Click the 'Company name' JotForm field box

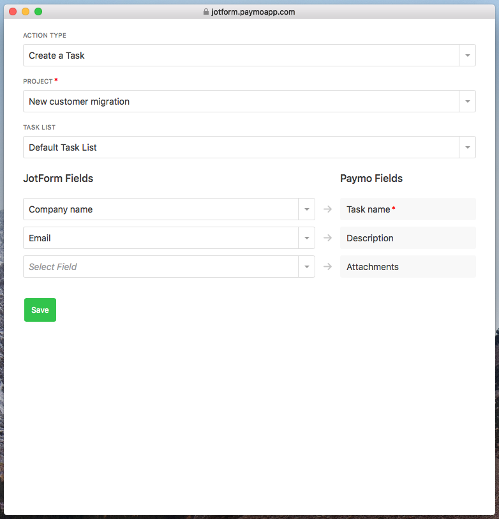coord(160,209)
